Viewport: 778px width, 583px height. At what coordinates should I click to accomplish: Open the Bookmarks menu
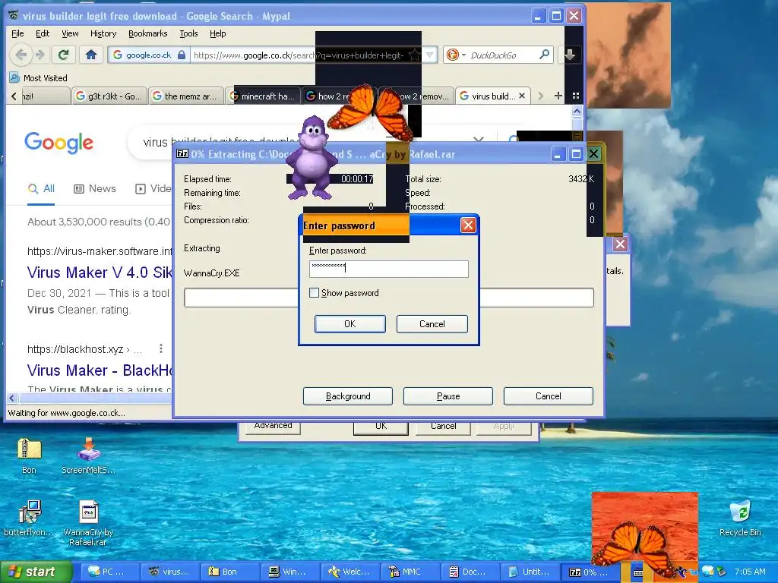tap(148, 33)
